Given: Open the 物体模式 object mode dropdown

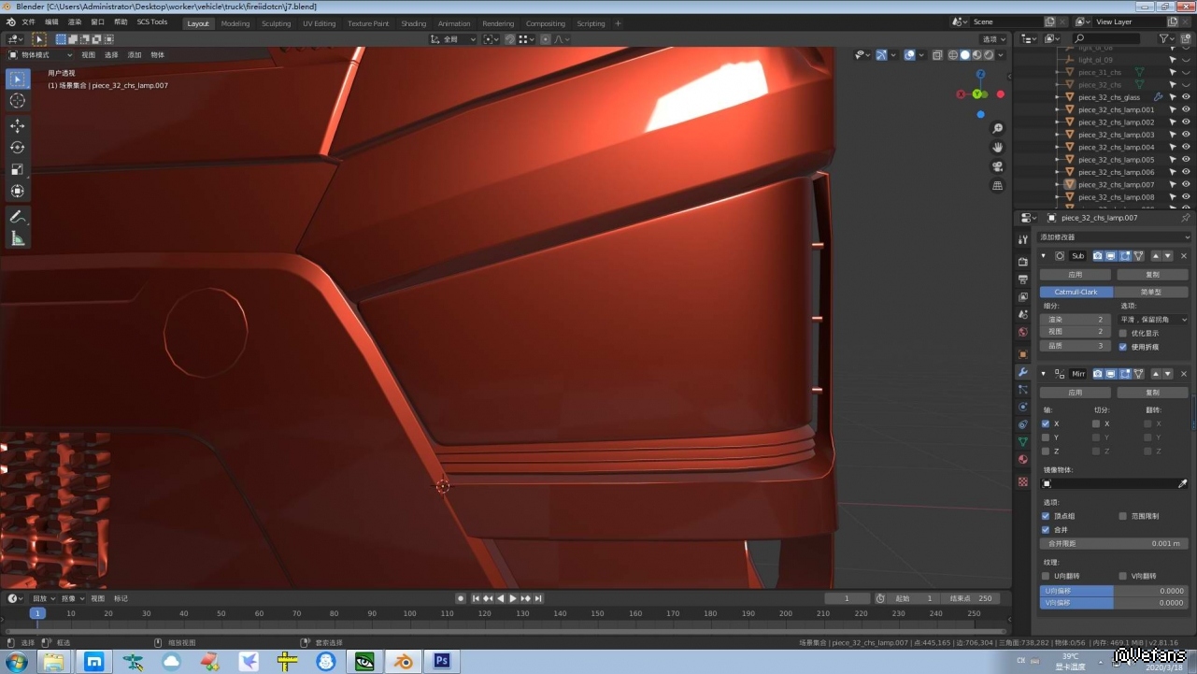Looking at the screenshot, I should pos(40,55).
